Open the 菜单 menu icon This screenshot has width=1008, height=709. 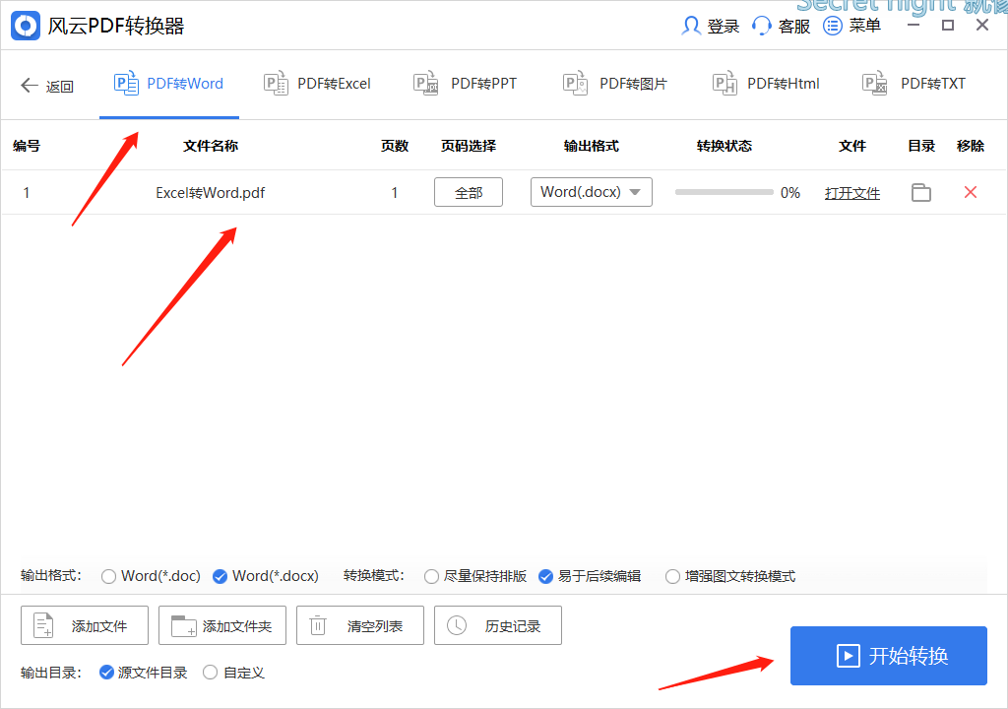(x=833, y=26)
